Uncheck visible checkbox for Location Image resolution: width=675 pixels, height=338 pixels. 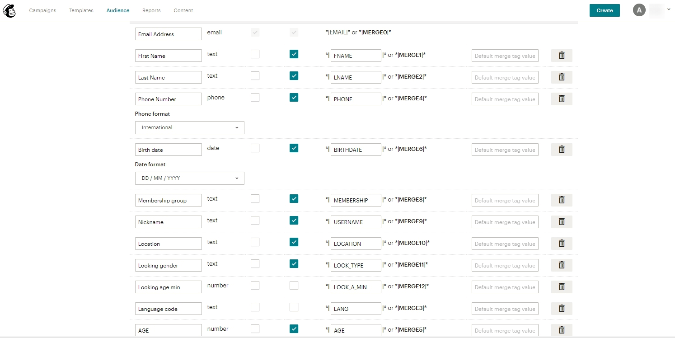pyautogui.click(x=294, y=242)
